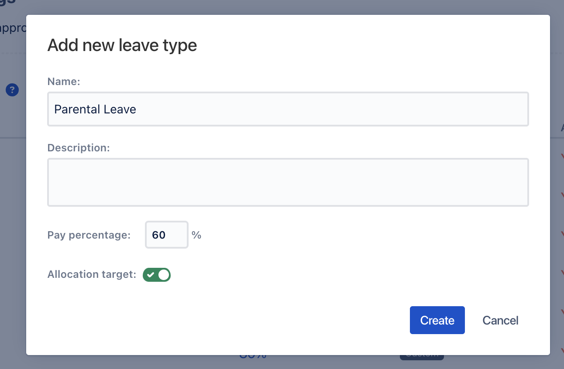The width and height of the screenshot is (564, 369).
Task: Cancel adding the new leave type
Action: point(500,320)
